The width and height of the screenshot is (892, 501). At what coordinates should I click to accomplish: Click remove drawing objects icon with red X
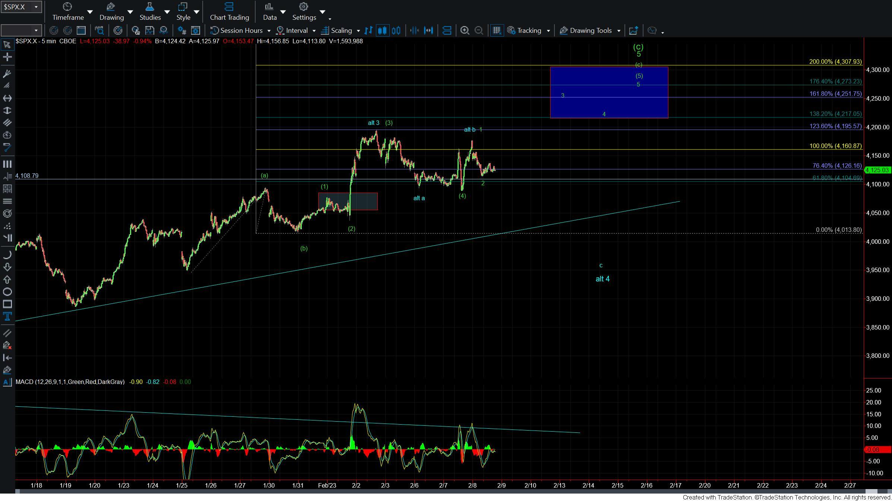pos(7,346)
